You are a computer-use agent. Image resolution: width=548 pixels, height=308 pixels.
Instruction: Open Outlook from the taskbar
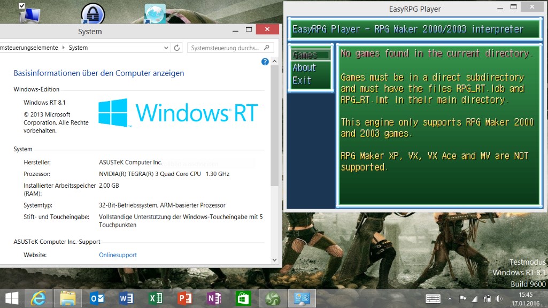point(97,298)
